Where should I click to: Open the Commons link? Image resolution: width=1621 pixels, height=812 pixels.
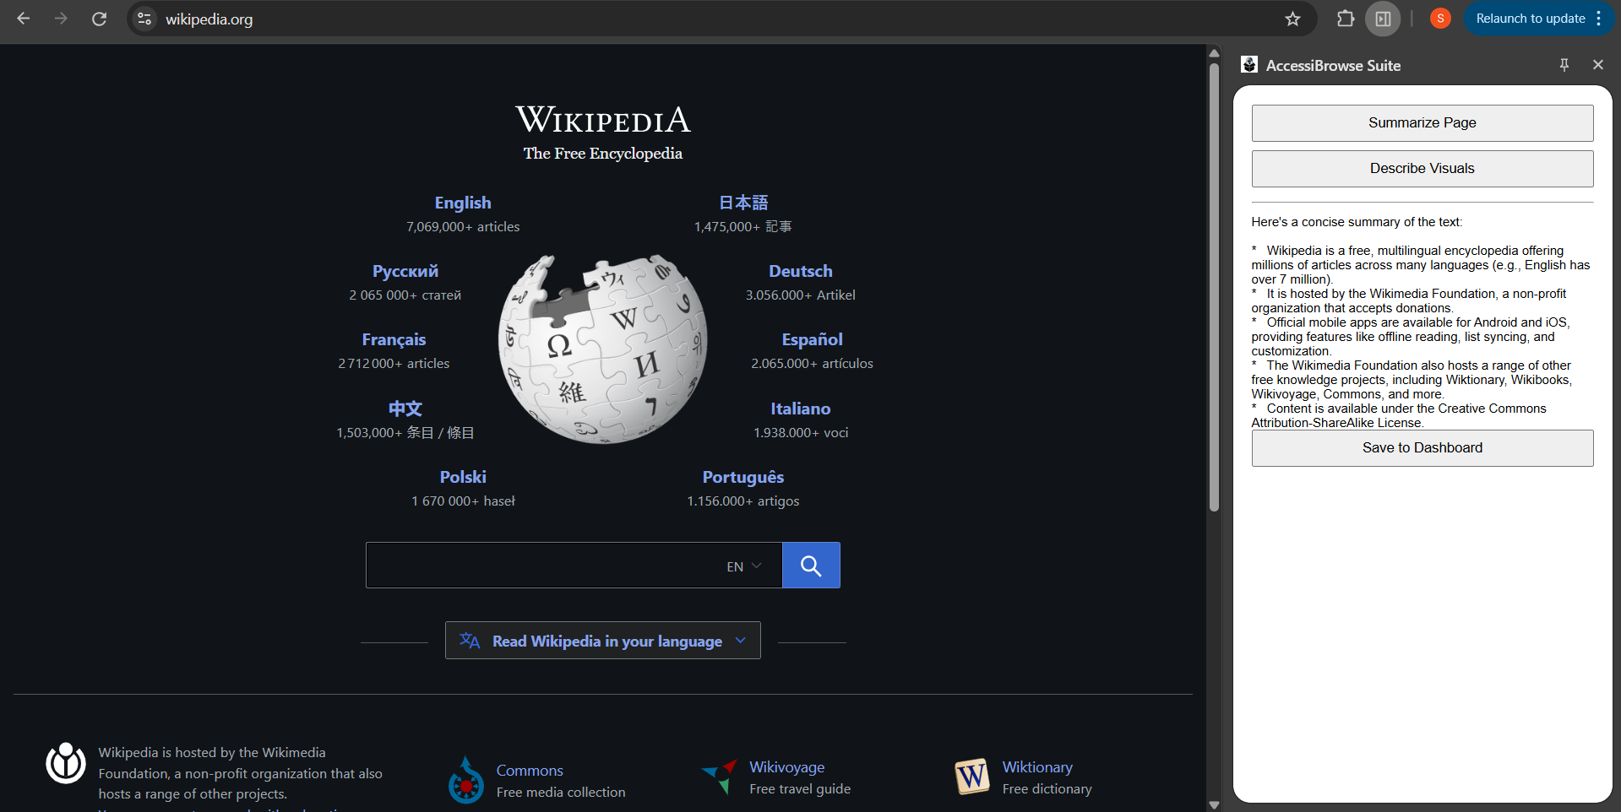pos(530,771)
